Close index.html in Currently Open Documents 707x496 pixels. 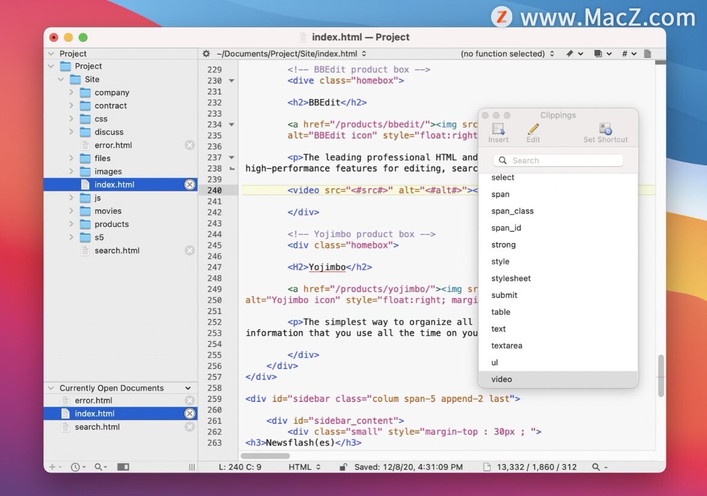tap(190, 413)
